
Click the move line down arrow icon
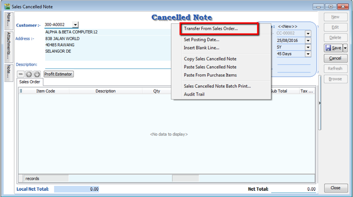[x=37, y=74]
